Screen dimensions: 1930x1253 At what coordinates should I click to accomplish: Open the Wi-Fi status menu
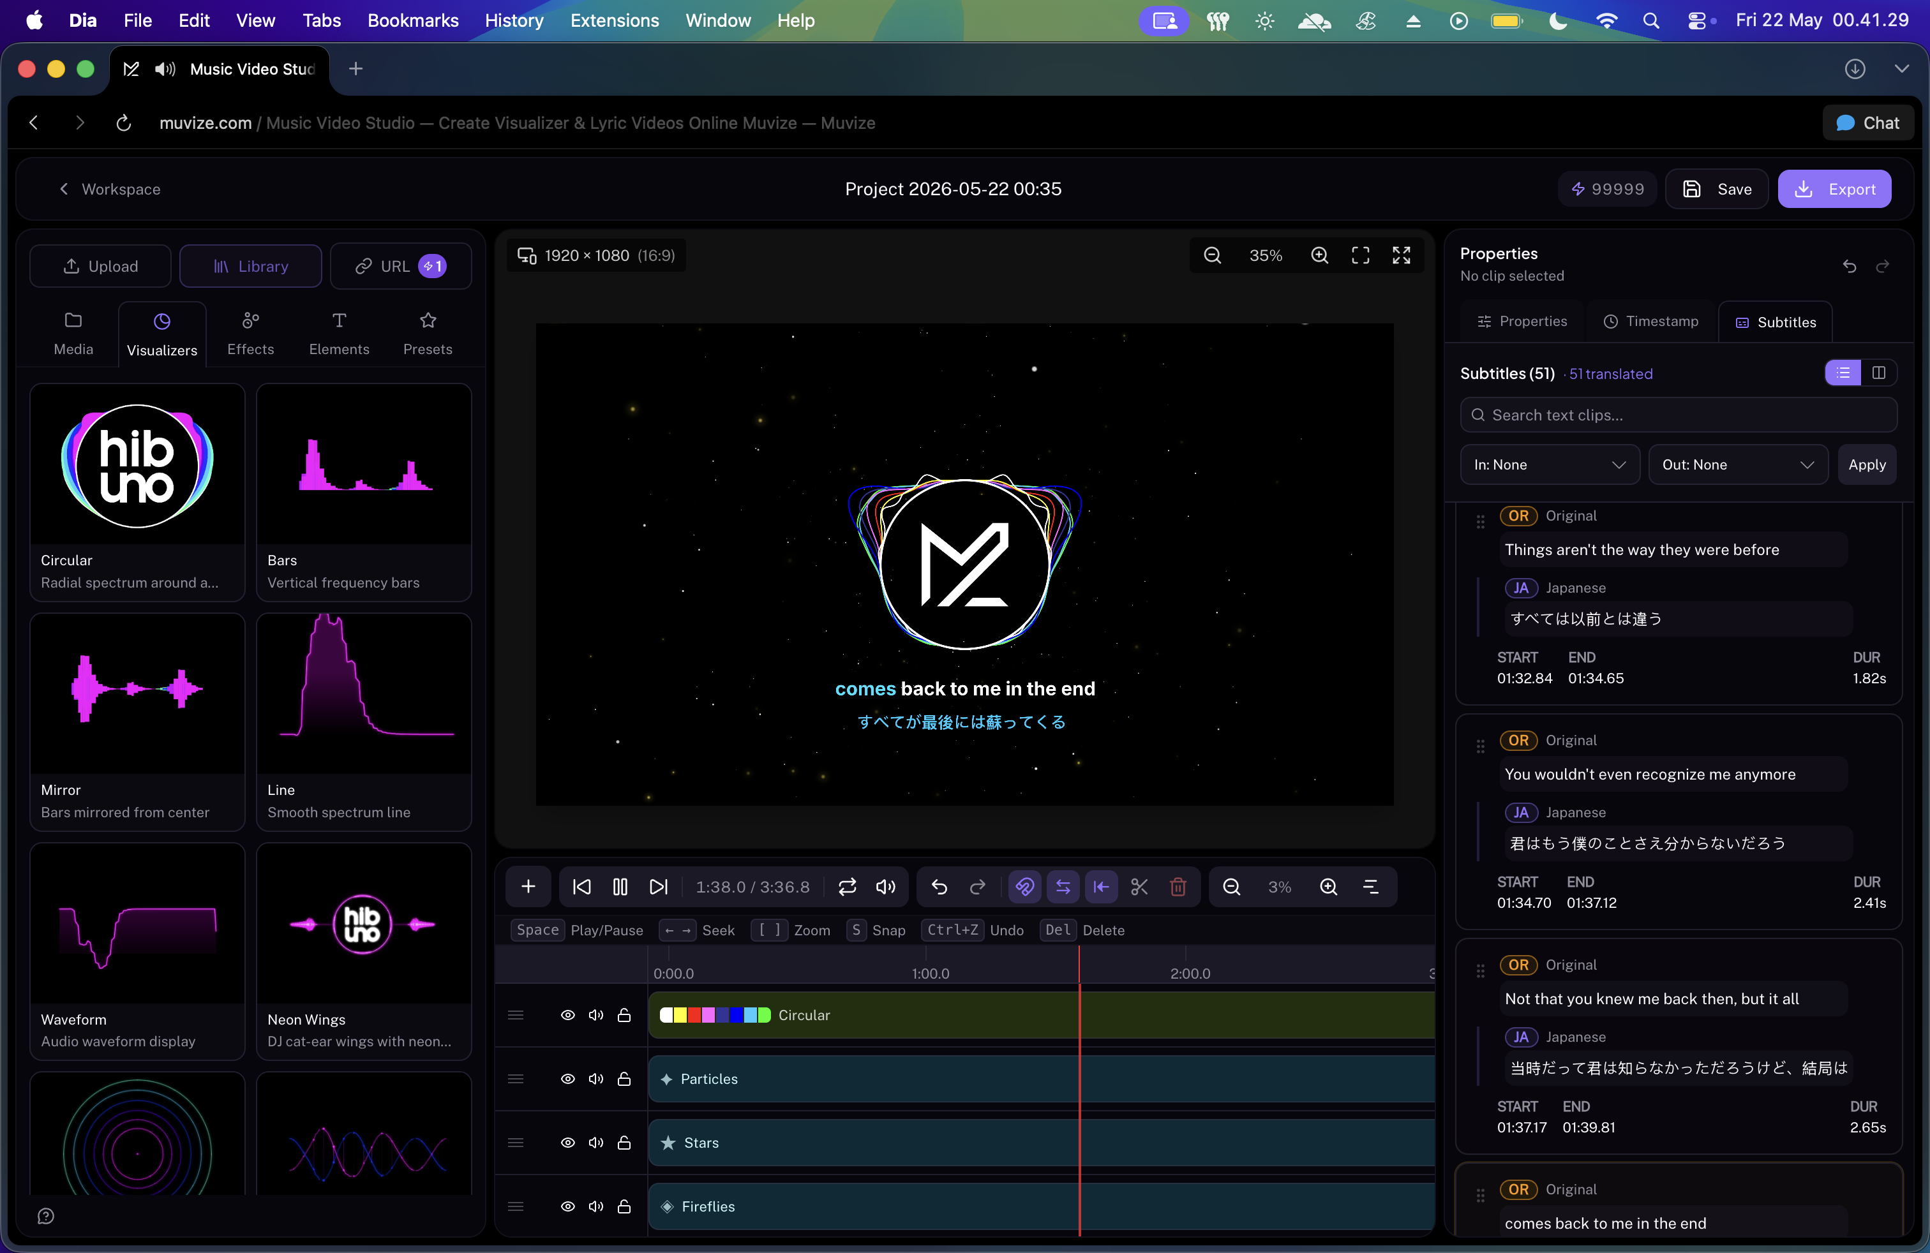tap(1606, 20)
